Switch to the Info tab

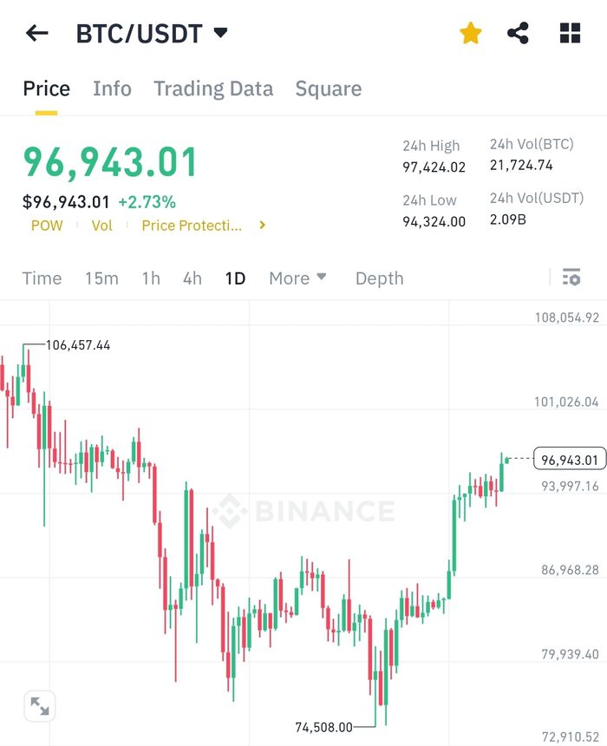point(112,88)
